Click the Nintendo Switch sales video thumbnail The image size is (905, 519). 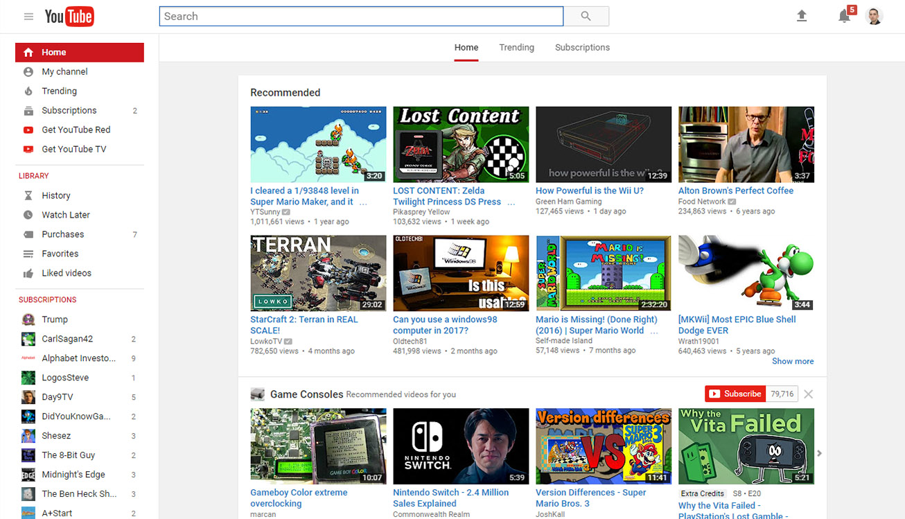460,446
